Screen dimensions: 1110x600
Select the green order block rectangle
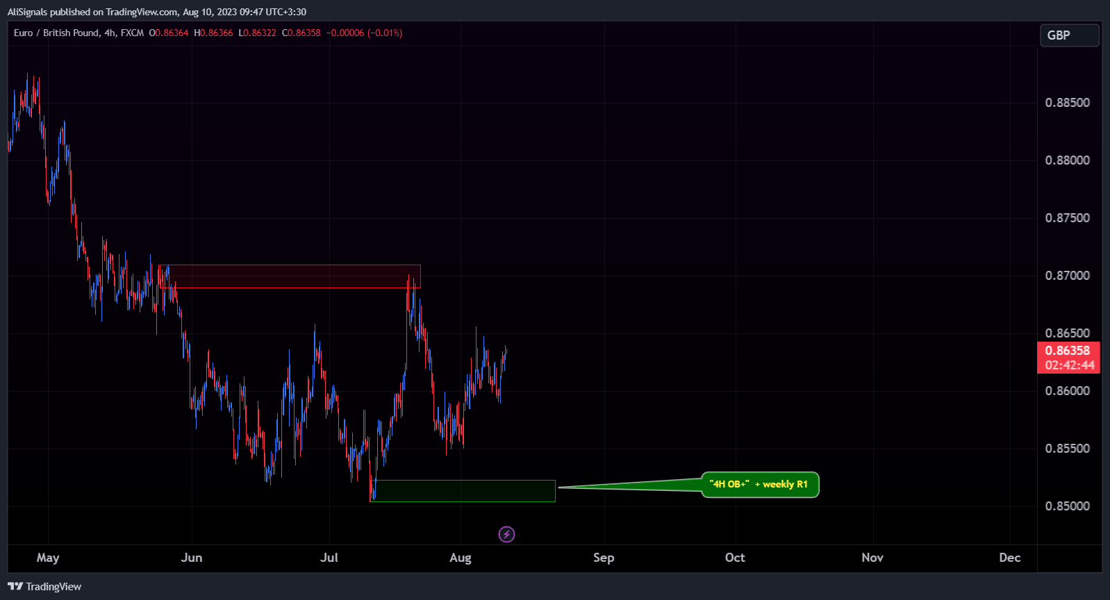[x=463, y=491]
